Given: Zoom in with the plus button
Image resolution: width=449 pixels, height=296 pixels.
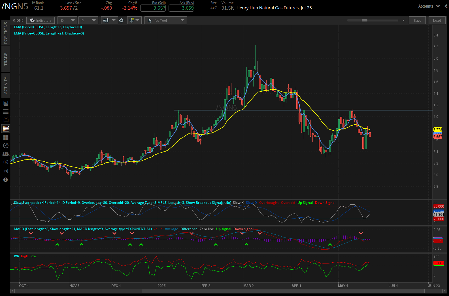Looking at the screenshot, I should click(x=403, y=20).
